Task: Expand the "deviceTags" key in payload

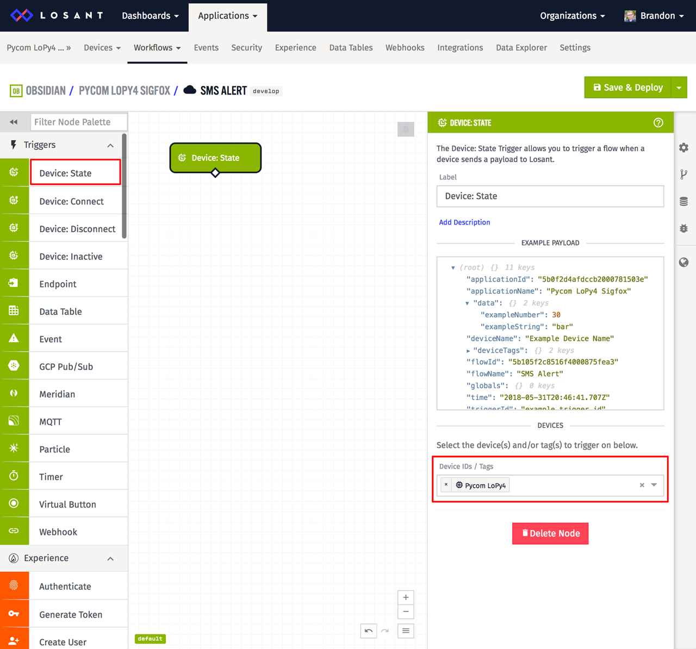Action: pos(468,351)
